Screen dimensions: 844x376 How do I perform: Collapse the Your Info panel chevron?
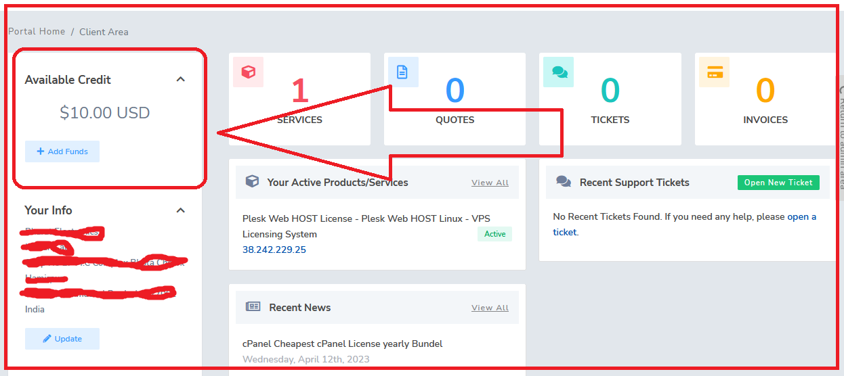pos(181,210)
